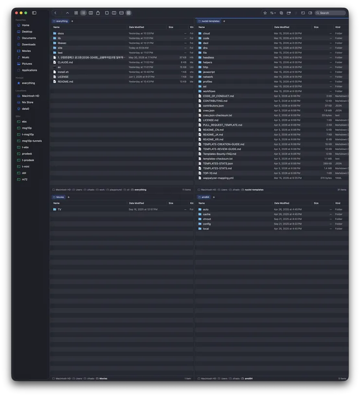Open Movies in the sidebar

click(26, 51)
